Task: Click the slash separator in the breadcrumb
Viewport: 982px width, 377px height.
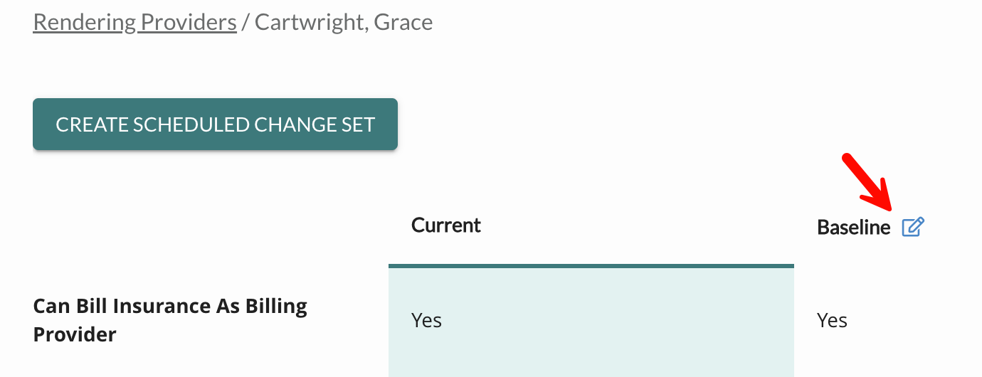Action: pos(245,22)
